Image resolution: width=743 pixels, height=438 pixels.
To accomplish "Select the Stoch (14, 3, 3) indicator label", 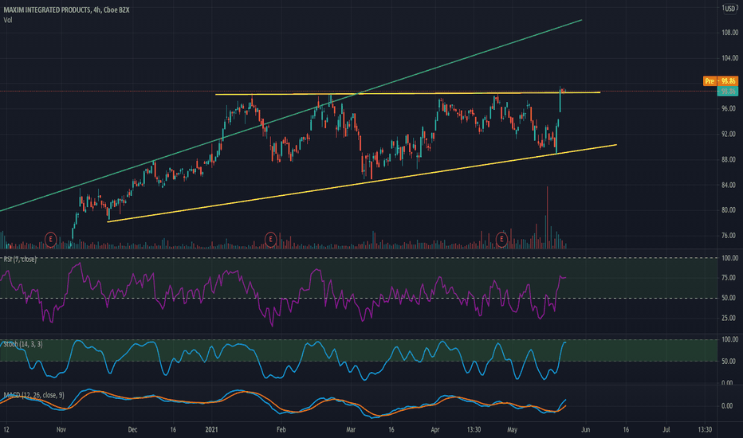I will [23, 344].
